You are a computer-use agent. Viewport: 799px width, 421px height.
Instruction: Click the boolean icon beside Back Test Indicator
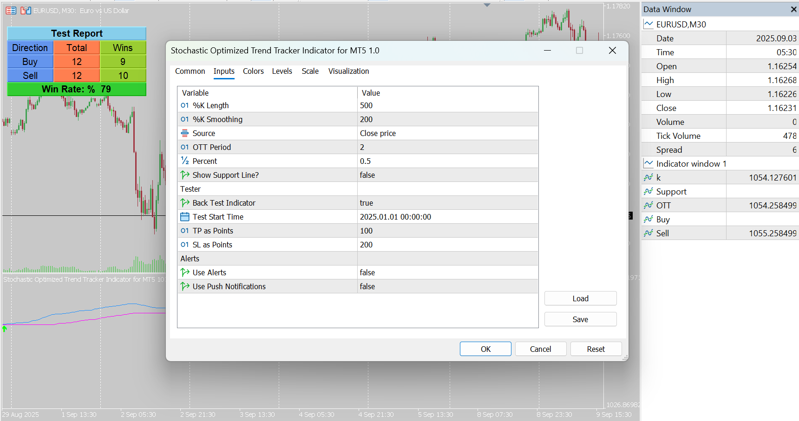coord(185,203)
